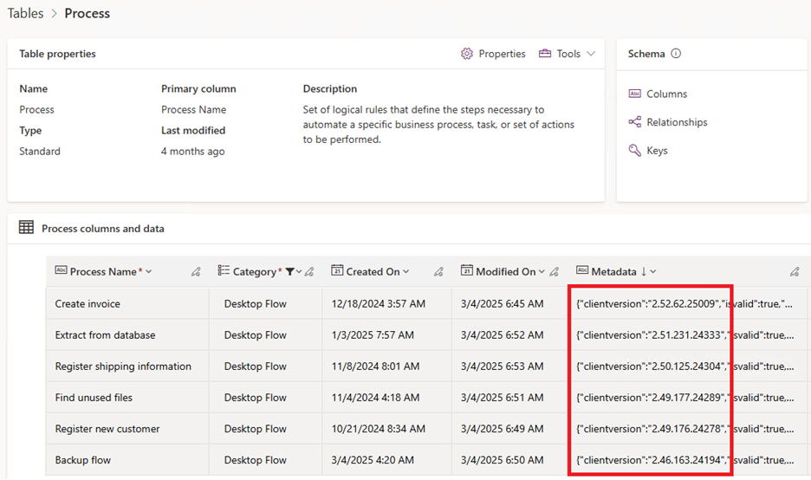This screenshot has width=811, height=480.
Task: Open Created On column dropdown
Action: click(x=406, y=271)
